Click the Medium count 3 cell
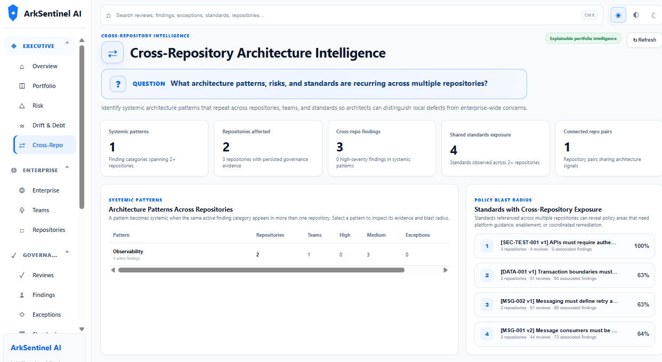The height and width of the screenshot is (362, 662). [368, 255]
